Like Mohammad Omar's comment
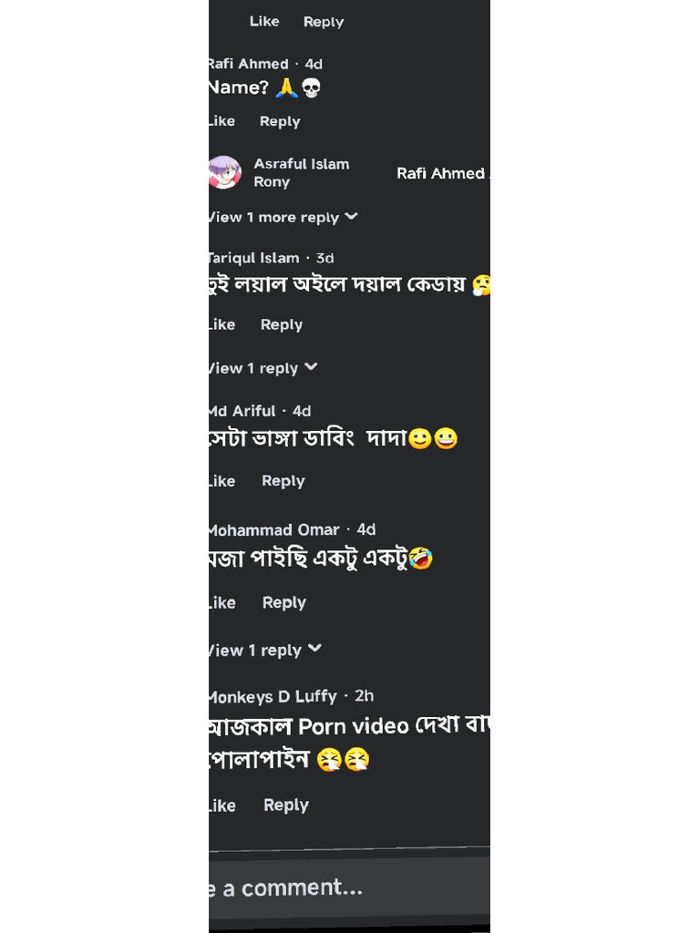The image size is (700, 933). pyautogui.click(x=221, y=602)
